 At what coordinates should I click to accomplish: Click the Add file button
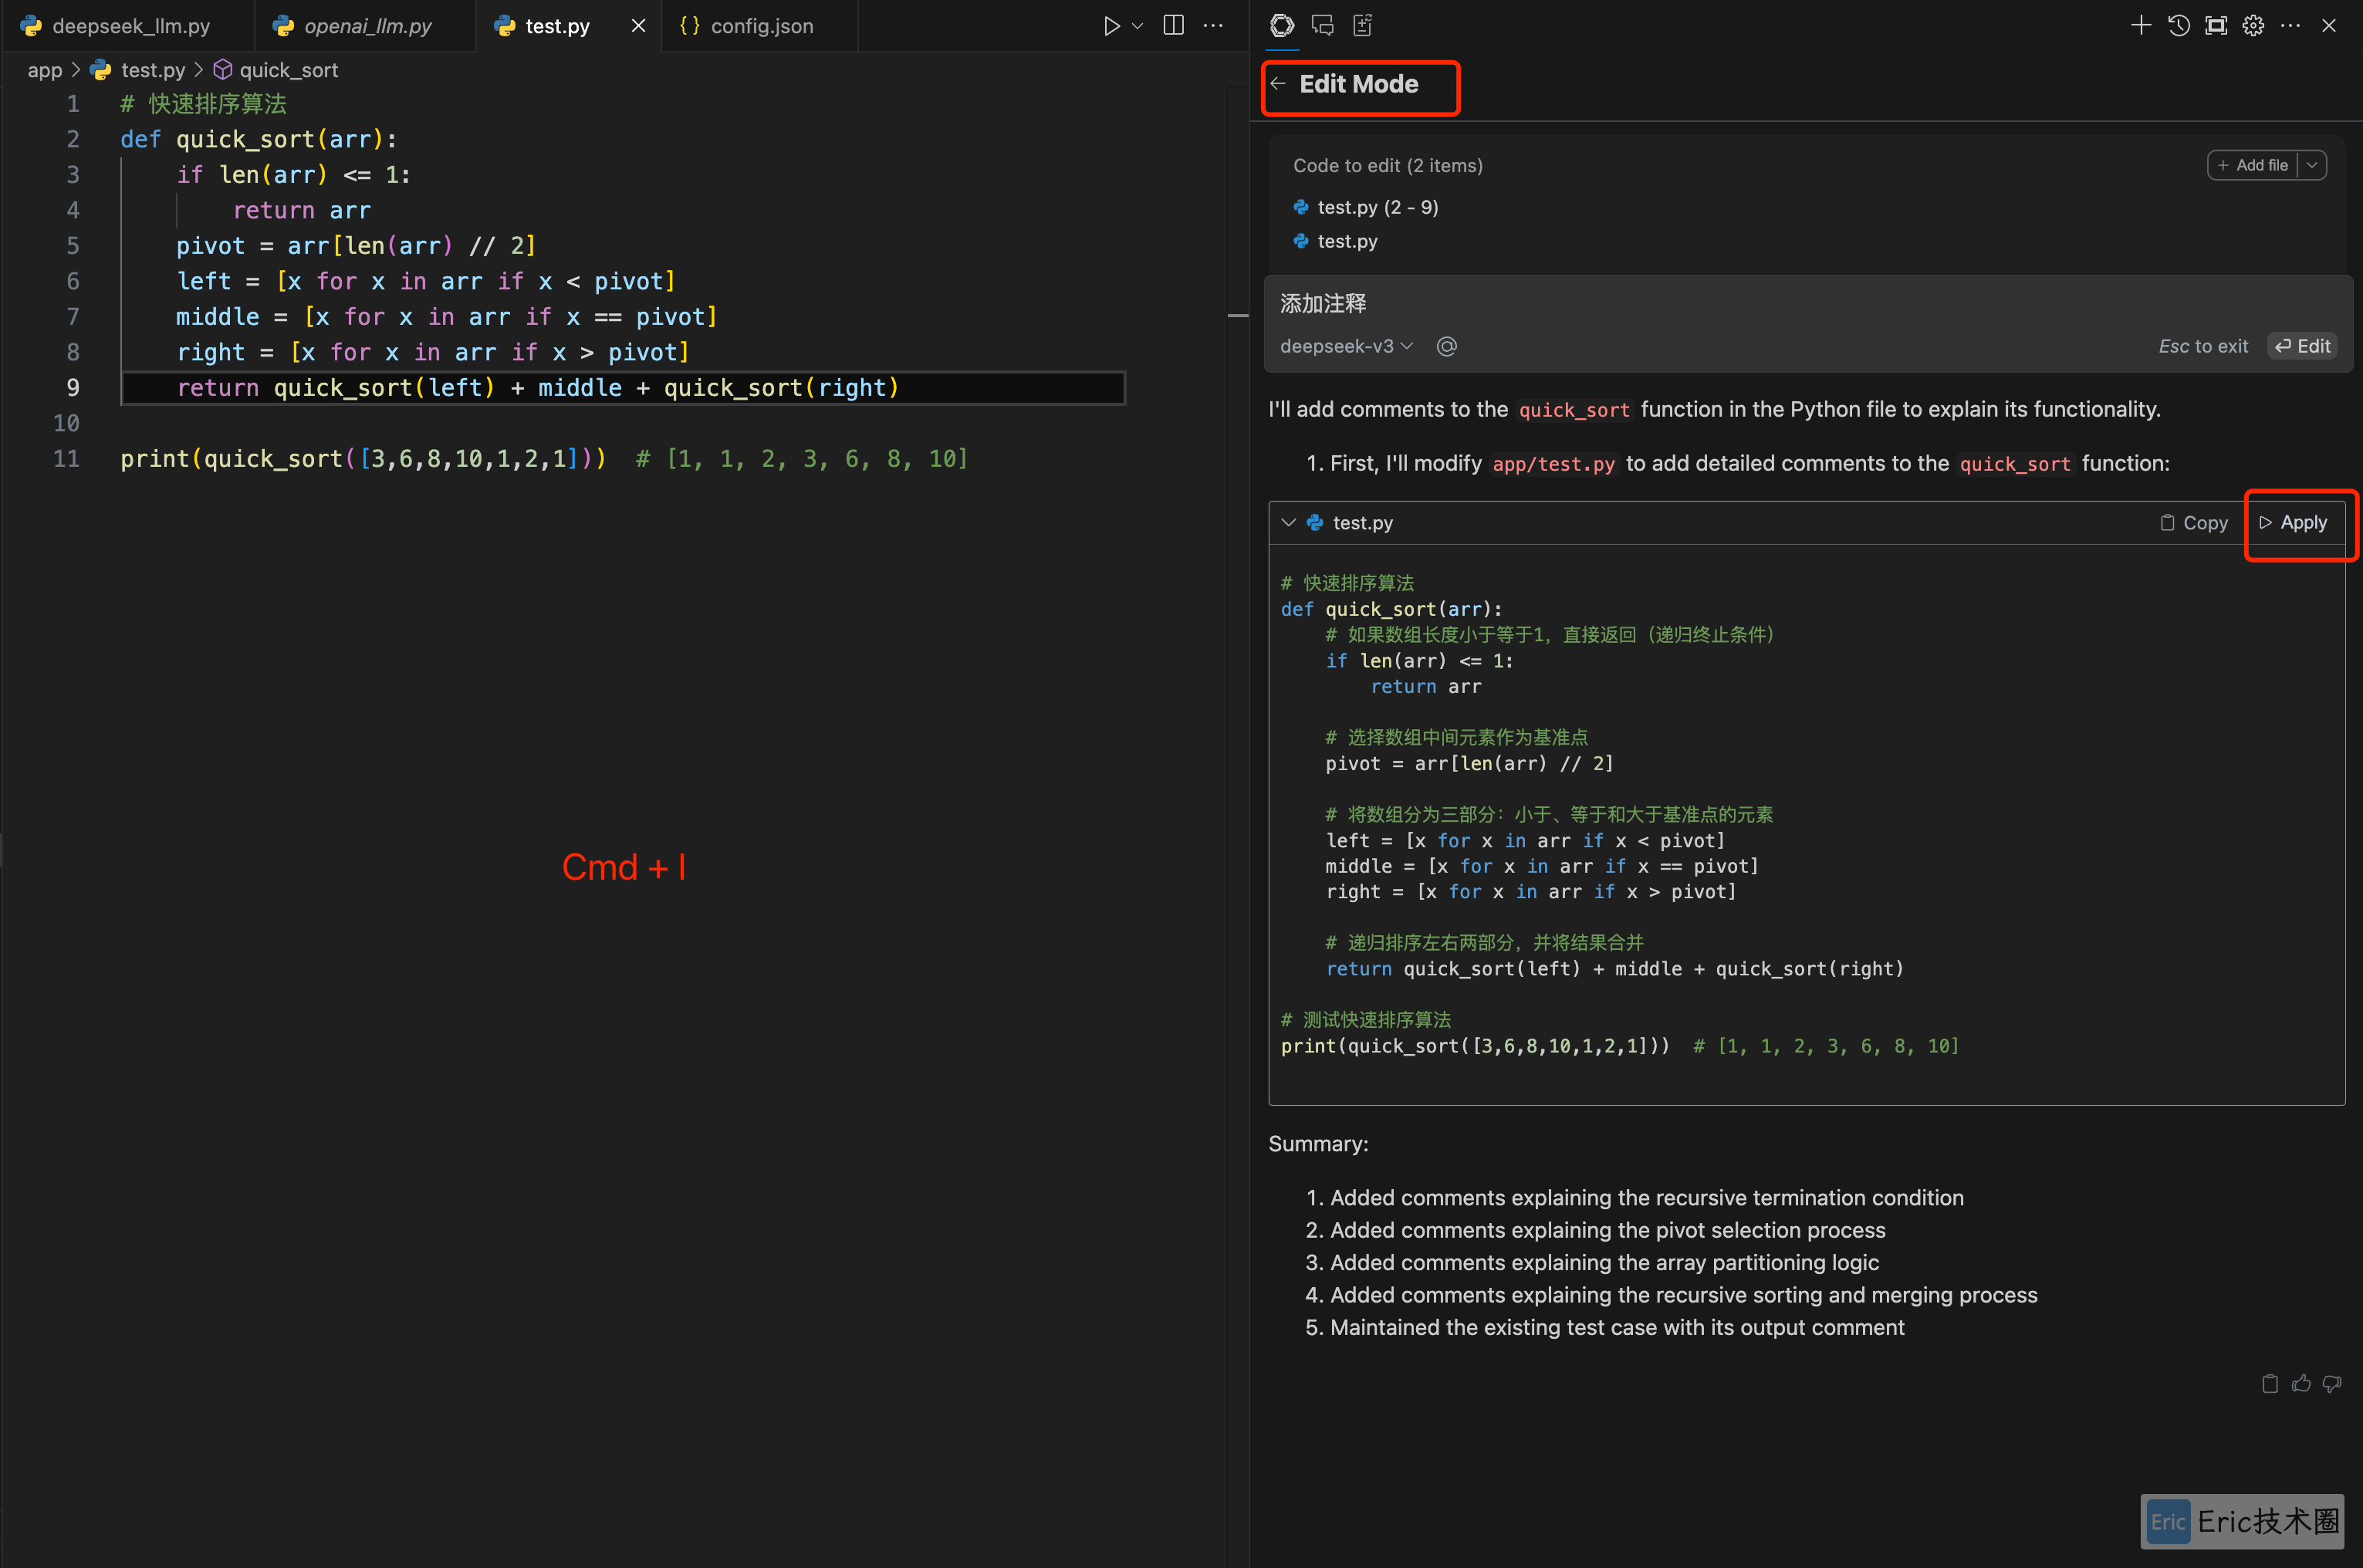2252,165
